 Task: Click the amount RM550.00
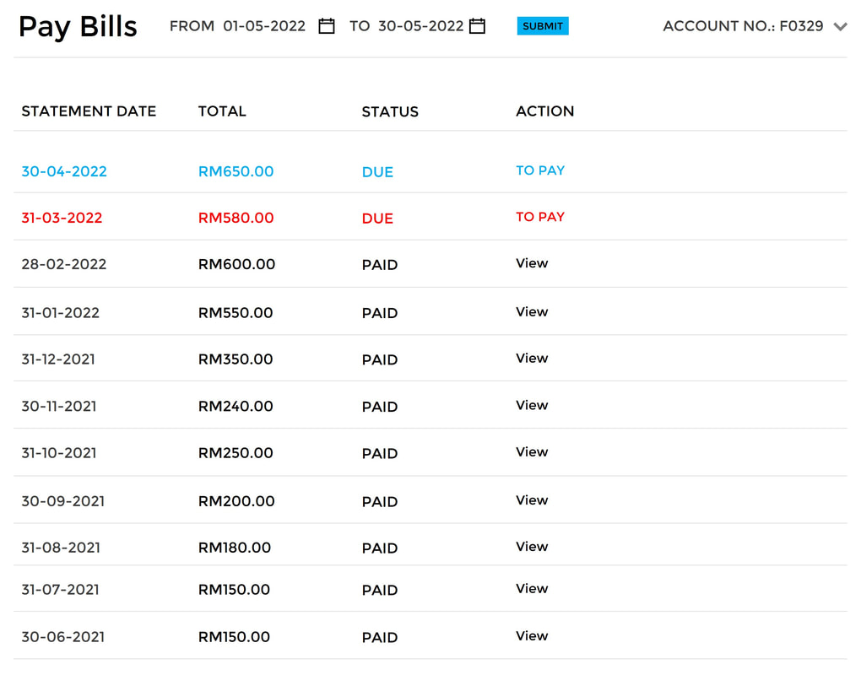click(x=236, y=312)
